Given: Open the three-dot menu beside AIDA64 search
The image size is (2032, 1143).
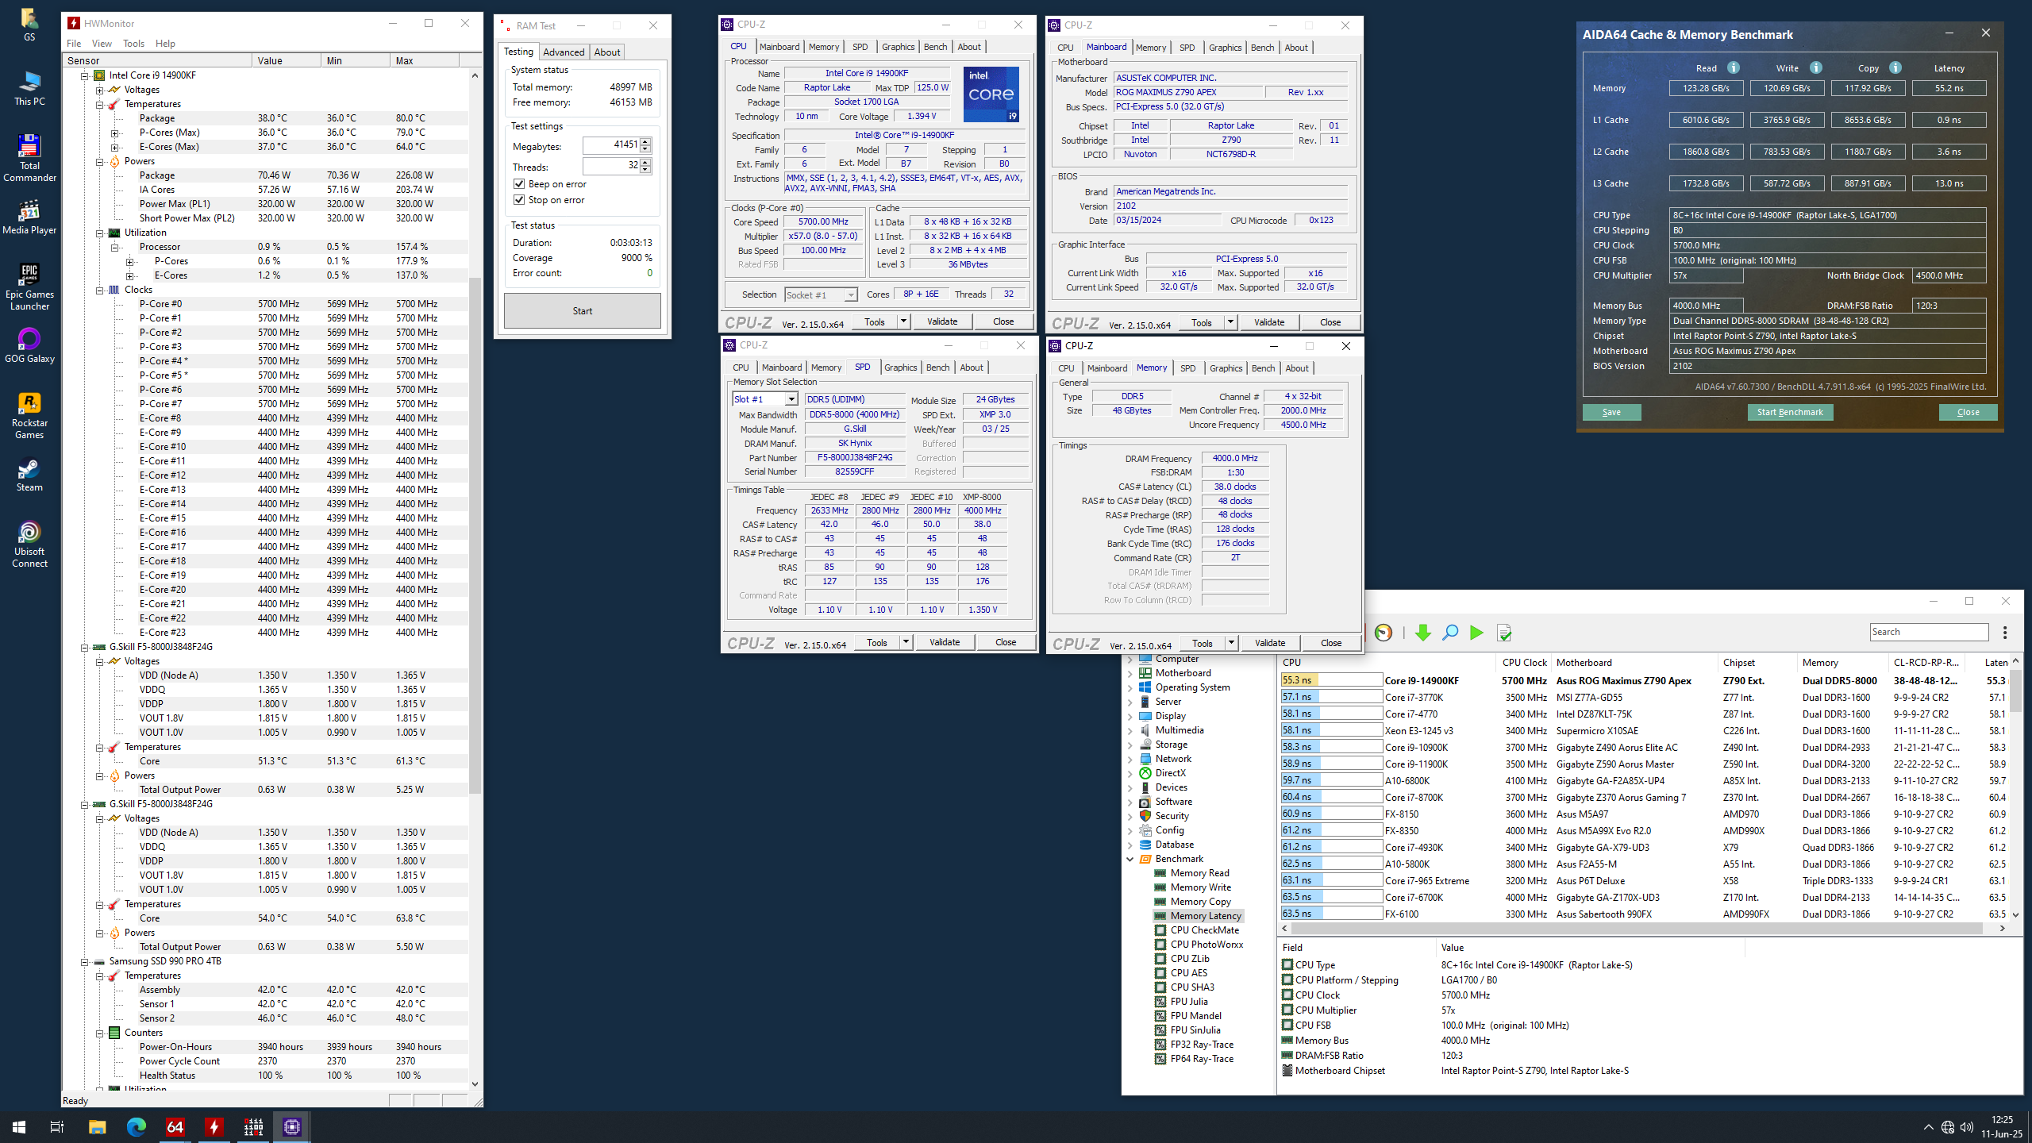Looking at the screenshot, I should (x=2005, y=632).
